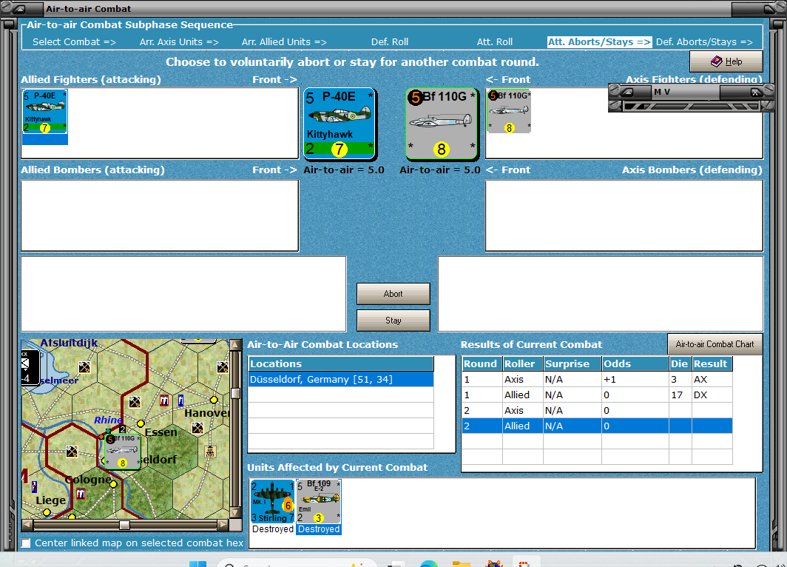The width and height of the screenshot is (787, 567).
Task: Click the '+1' odds cell in the results table
Action: (x=635, y=379)
